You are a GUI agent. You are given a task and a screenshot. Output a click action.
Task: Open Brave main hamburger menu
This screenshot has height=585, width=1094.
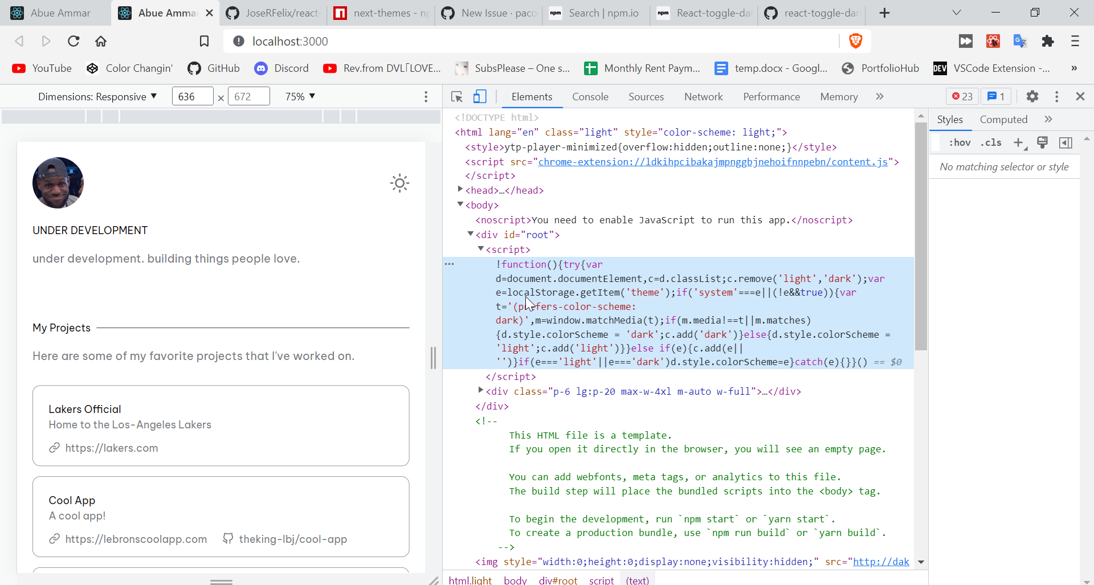[x=1075, y=41]
